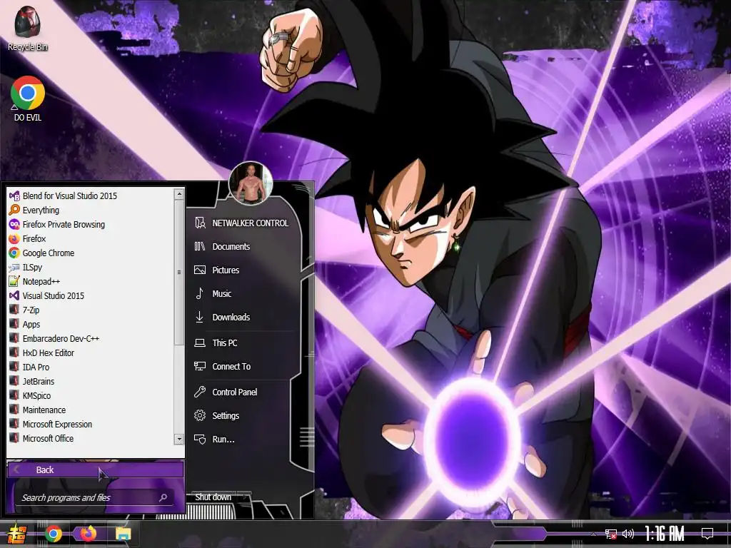Click the Settings gear icon
731x548 pixels.
[x=200, y=416]
